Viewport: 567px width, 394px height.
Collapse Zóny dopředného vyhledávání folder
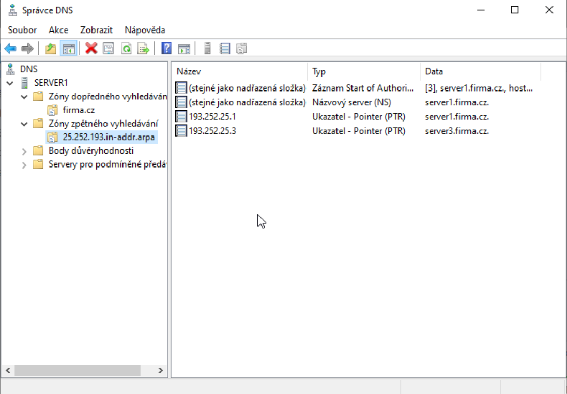coord(24,97)
